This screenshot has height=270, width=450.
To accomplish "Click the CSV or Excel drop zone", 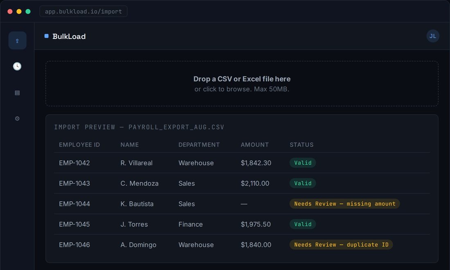I will (x=242, y=83).
